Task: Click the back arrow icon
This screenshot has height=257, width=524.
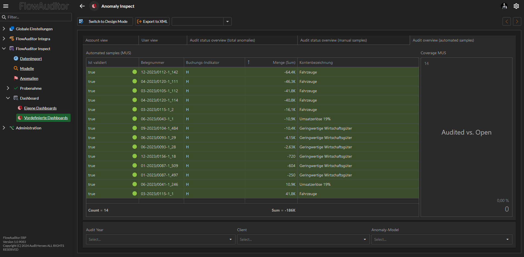Action: (82, 6)
